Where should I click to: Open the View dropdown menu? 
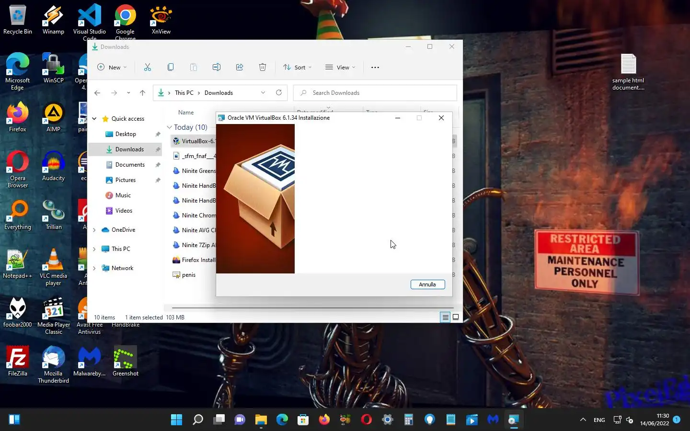point(340,67)
